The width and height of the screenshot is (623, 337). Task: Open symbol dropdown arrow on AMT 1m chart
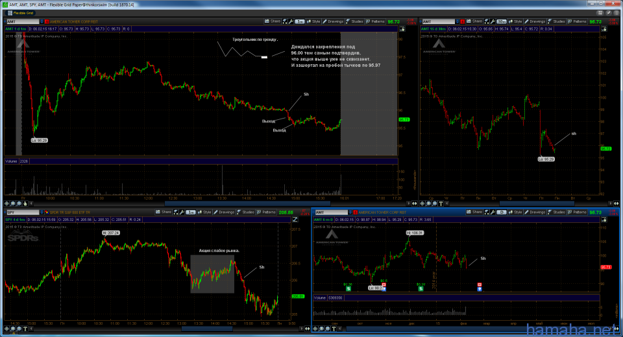tap(42, 21)
